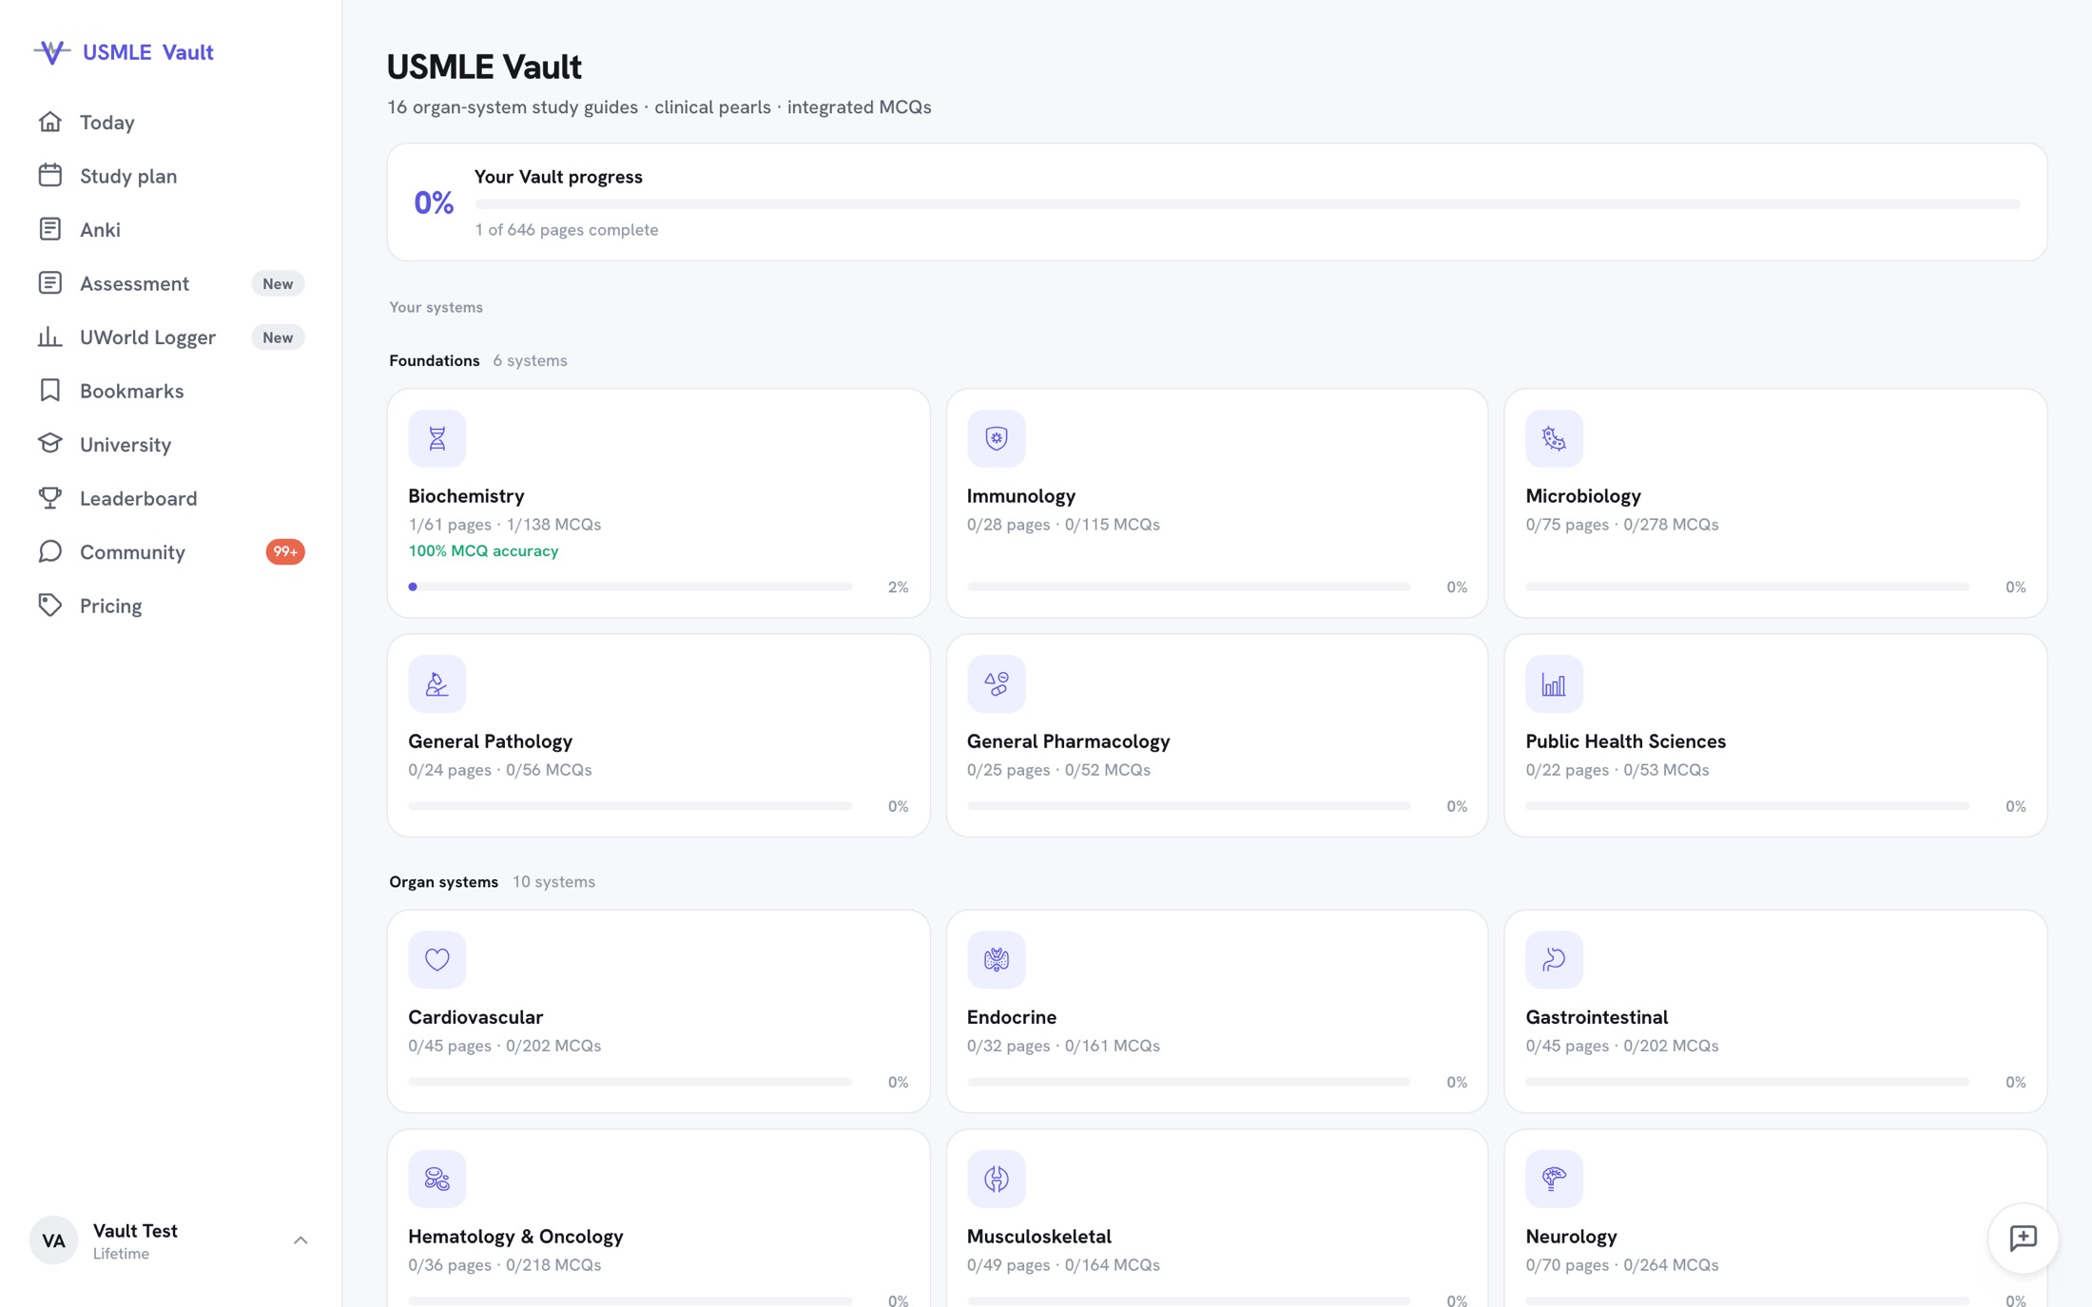Viewport: 2092px width, 1307px height.
Task: Click the Foundations section heading
Action: [435, 360]
